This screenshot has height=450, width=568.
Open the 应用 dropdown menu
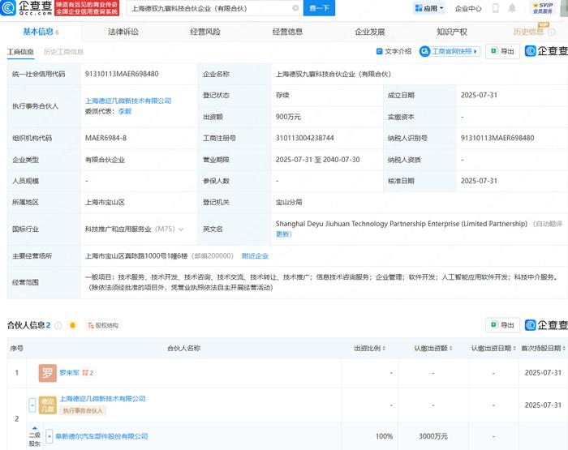point(429,8)
